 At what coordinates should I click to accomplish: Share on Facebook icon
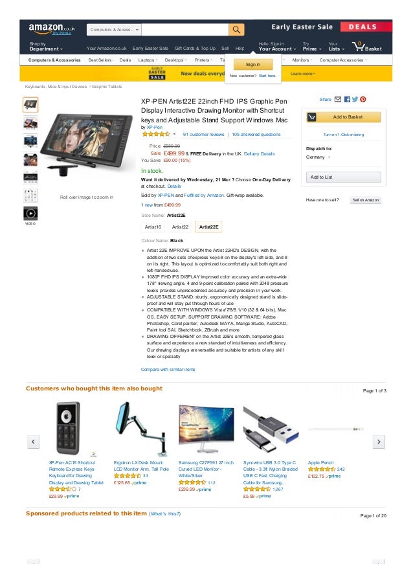coord(347,100)
